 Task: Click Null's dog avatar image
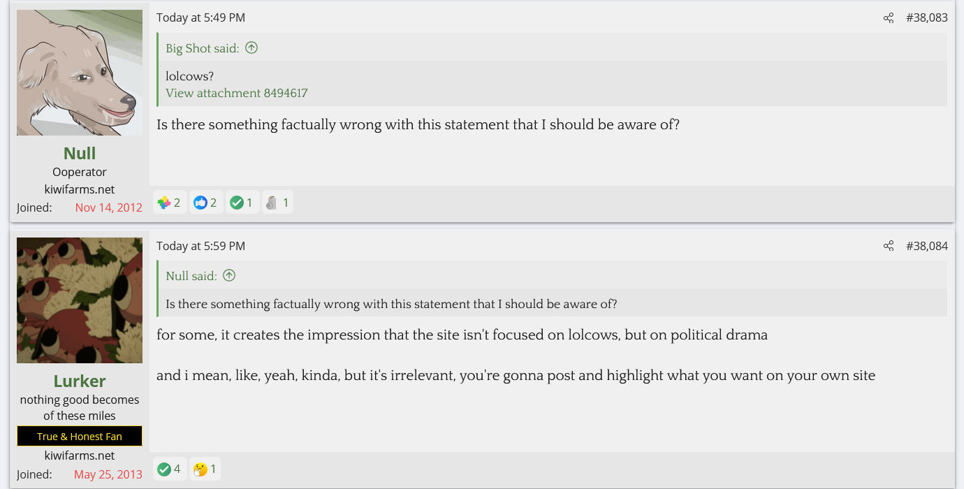80,73
